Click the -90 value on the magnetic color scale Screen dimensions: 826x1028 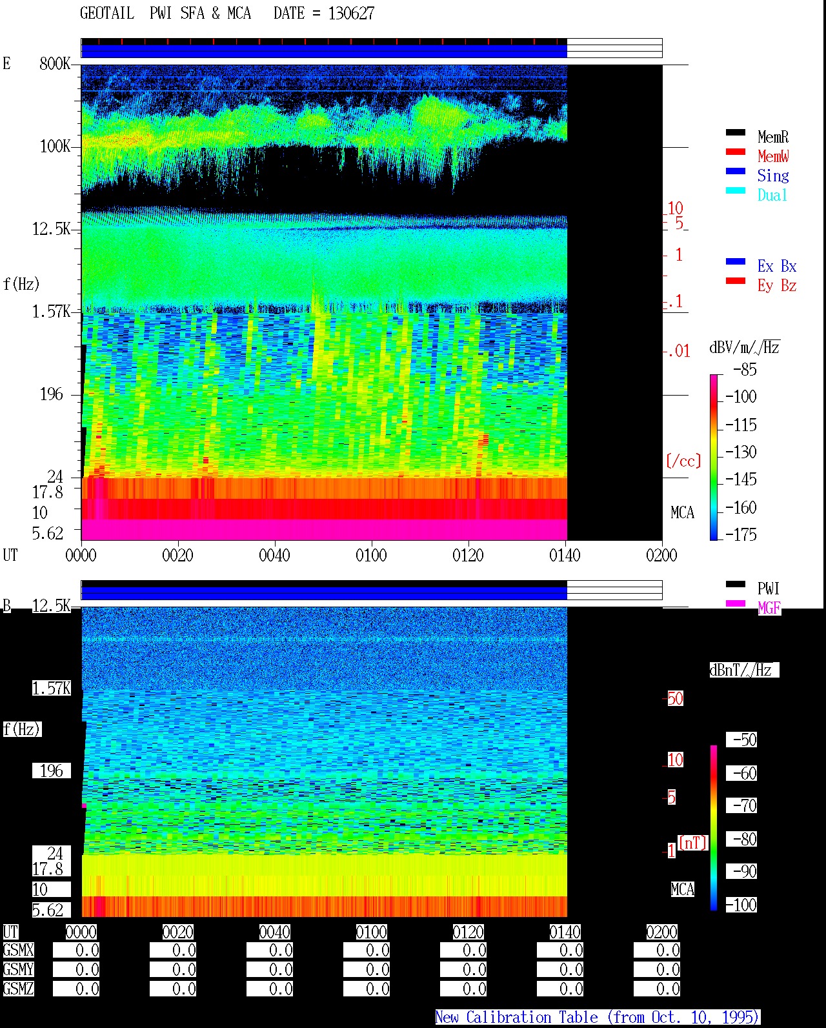click(741, 871)
